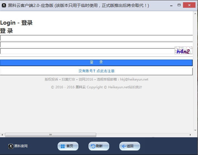Image resolution: width=198 pixels, height=155 pixels.
Task: Click the 黑科官网 download icon
Action: pyautogui.click(x=11, y=146)
